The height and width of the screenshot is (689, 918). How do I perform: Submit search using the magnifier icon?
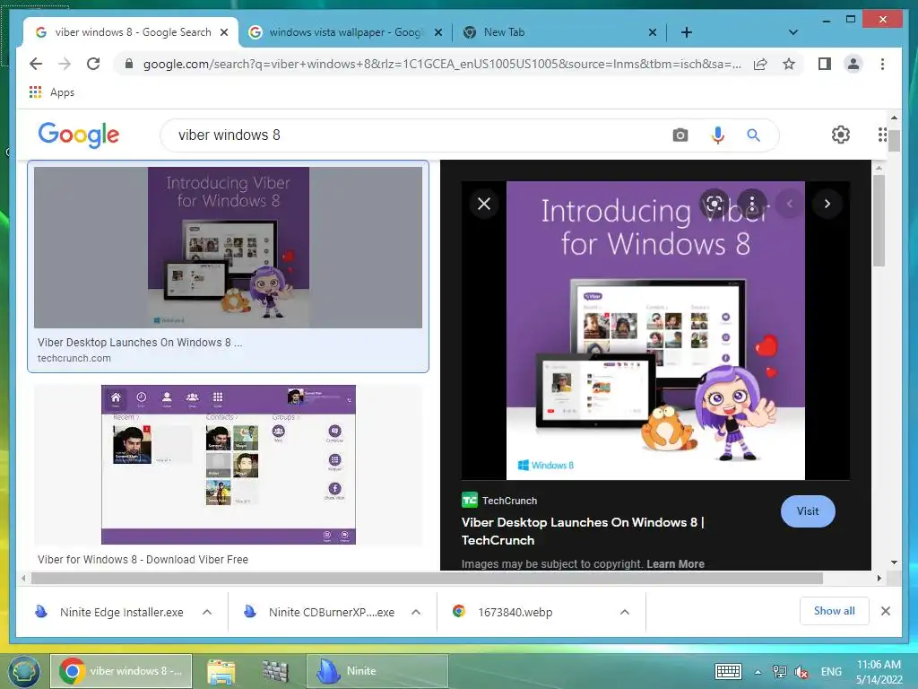tap(753, 135)
